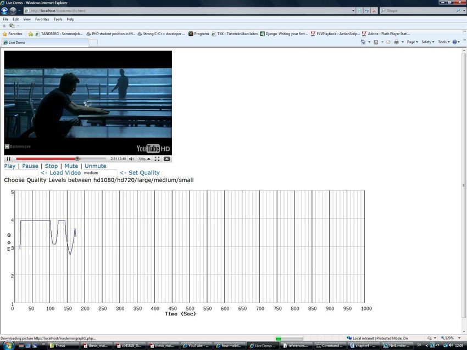The height and width of the screenshot is (350, 467).
Task: Expand the address bar URL history dropdown
Action: tap(353, 11)
